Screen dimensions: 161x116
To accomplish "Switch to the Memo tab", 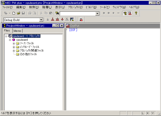I will (17, 31).
